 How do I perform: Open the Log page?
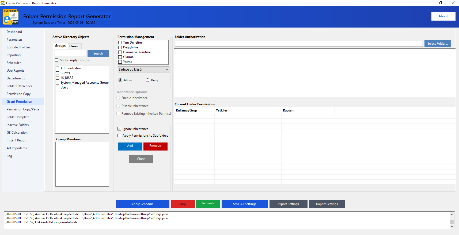[9, 156]
